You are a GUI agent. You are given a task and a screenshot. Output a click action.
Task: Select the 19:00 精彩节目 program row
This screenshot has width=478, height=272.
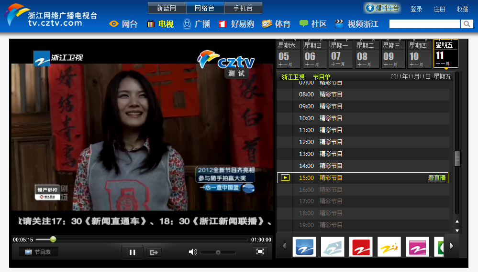363,225
